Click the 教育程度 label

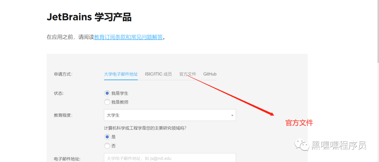coord(63,115)
